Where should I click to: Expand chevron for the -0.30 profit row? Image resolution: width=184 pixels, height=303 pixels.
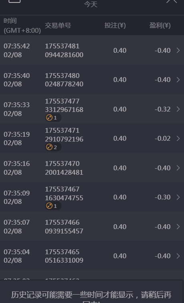pyautogui.click(x=178, y=197)
